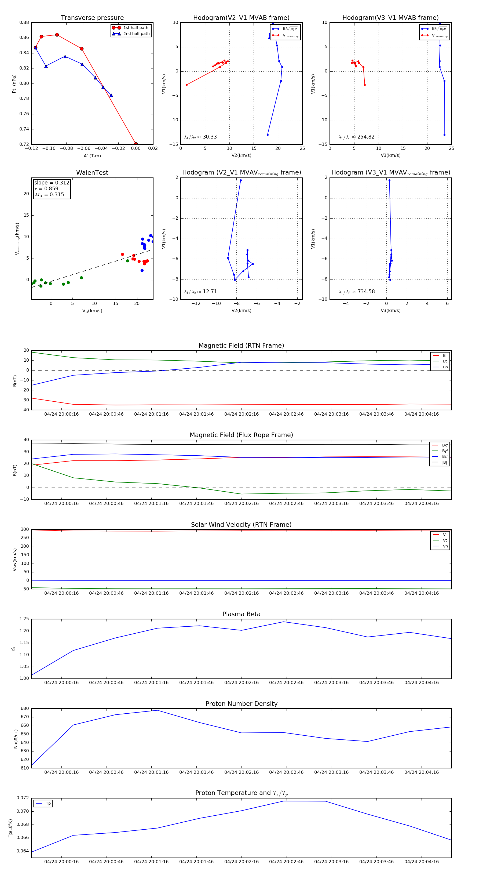Click the "Proton Temperature and Te/Tp" title

(x=241, y=793)
